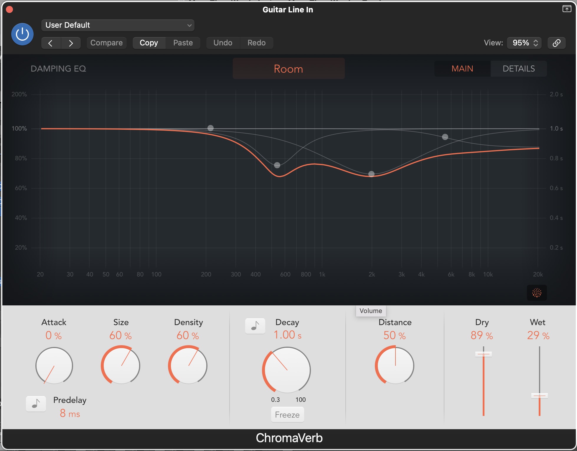Click the Distance knob
The width and height of the screenshot is (577, 451).
395,366
